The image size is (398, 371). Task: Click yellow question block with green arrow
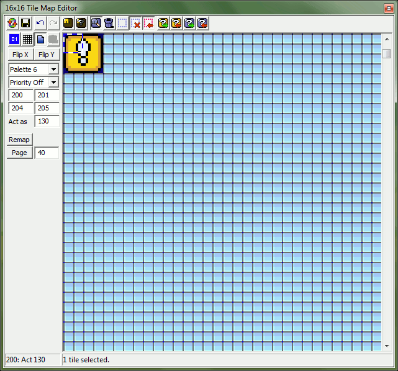click(163, 24)
